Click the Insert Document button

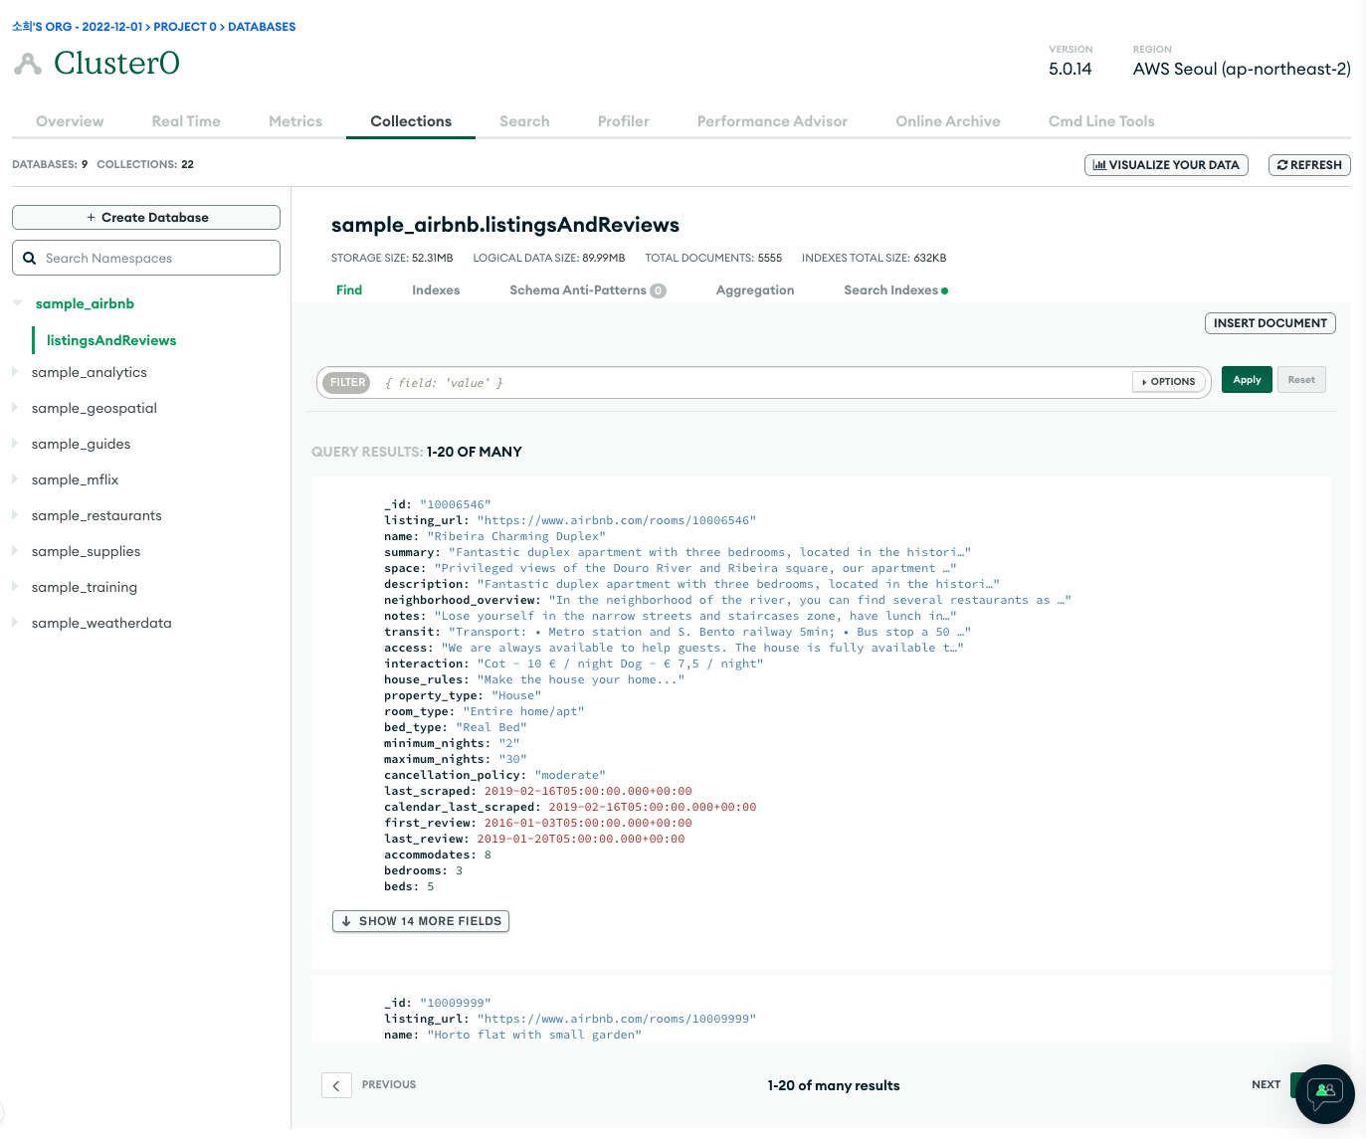point(1270,323)
